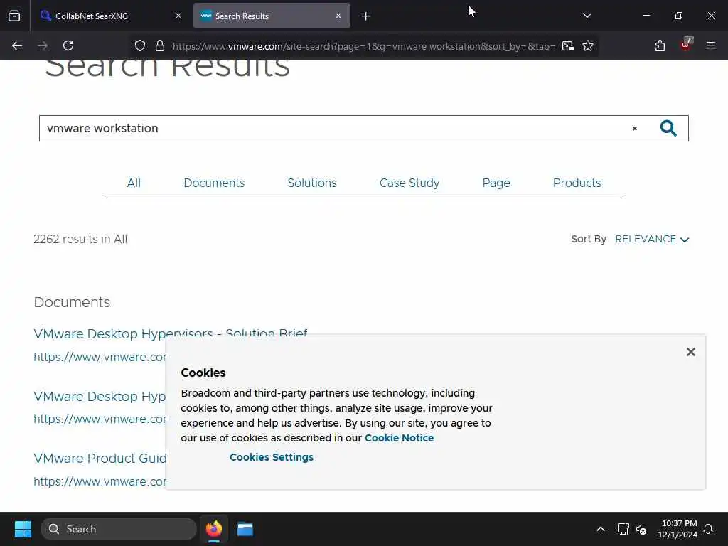Click the 2262 results in All text
728x546 pixels.
coord(80,239)
